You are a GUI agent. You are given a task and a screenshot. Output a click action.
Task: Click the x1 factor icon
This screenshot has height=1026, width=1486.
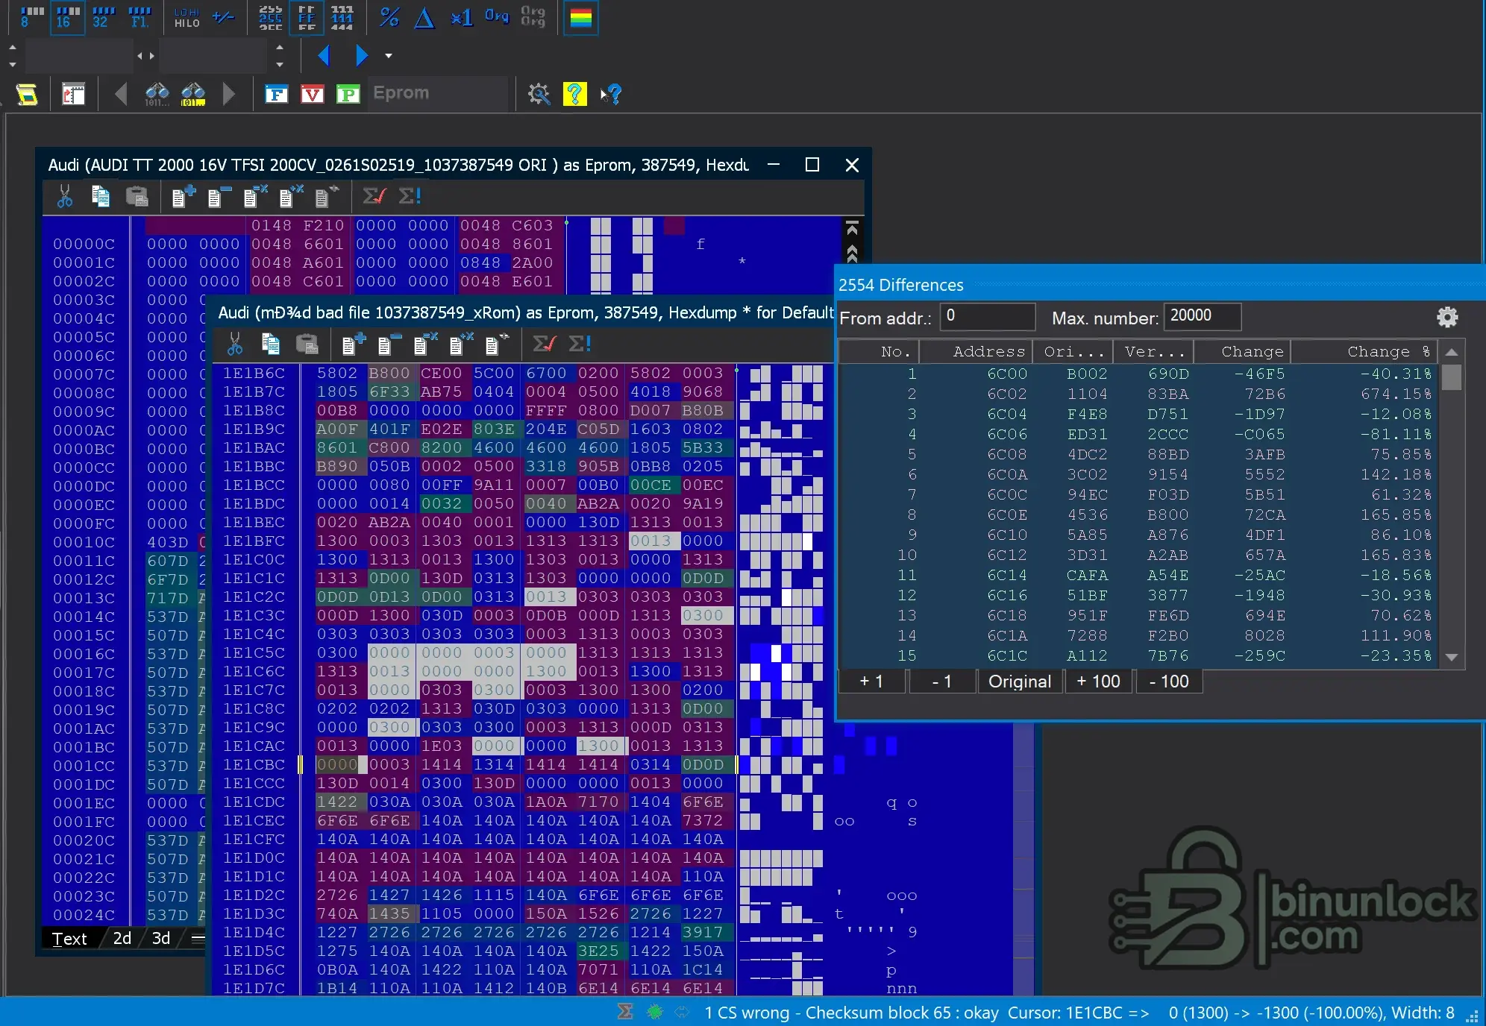(462, 16)
